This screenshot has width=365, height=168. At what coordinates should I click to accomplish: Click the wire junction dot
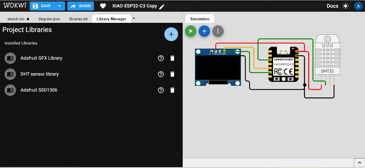coord(305,85)
